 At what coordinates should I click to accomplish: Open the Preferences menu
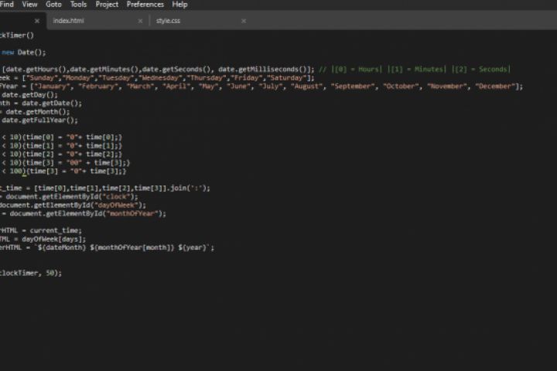[x=145, y=5]
